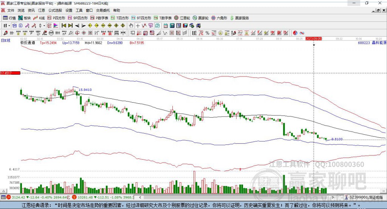Click the colored flag icon
Viewport: 387px width, 209px height.
pos(56,26)
